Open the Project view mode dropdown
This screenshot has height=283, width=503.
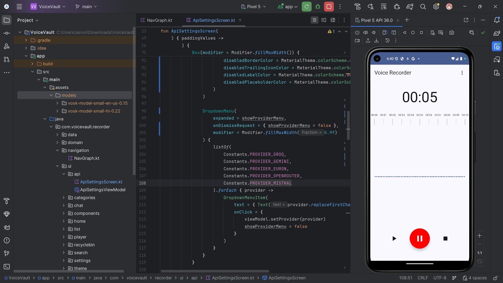28,20
